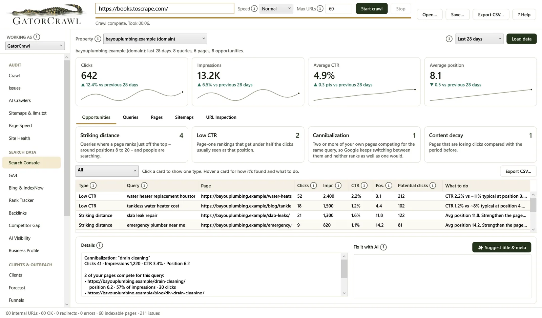Click the Clicks column info icon
This screenshot has width=542, height=318.
click(x=313, y=186)
